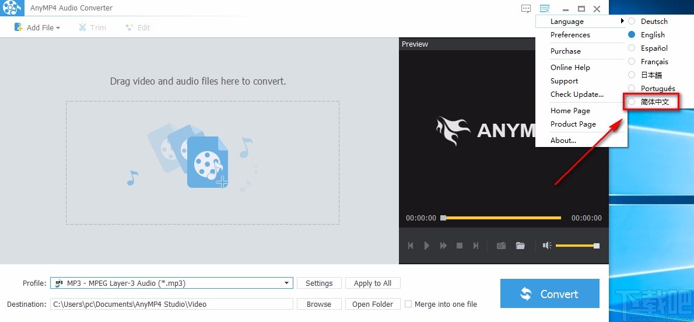Click the AnyMP4 app logo icon

(12, 8)
